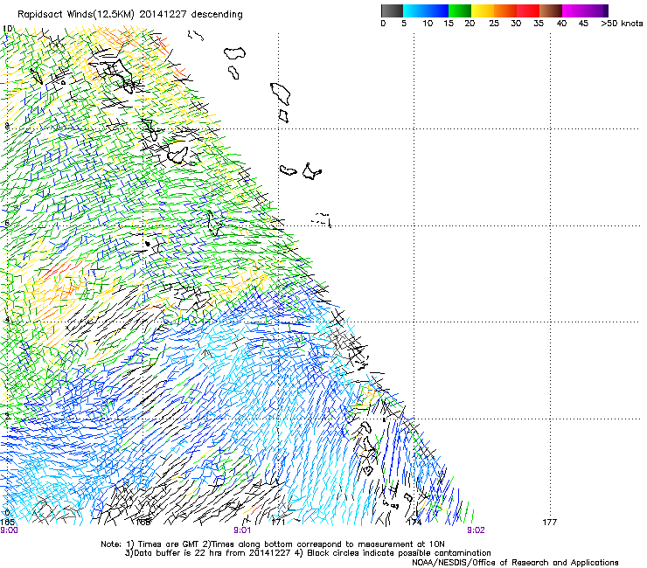Image resolution: width=647 pixels, height=568 pixels.
Task: Click the '>50 knots' legend label
Action: tap(622, 24)
